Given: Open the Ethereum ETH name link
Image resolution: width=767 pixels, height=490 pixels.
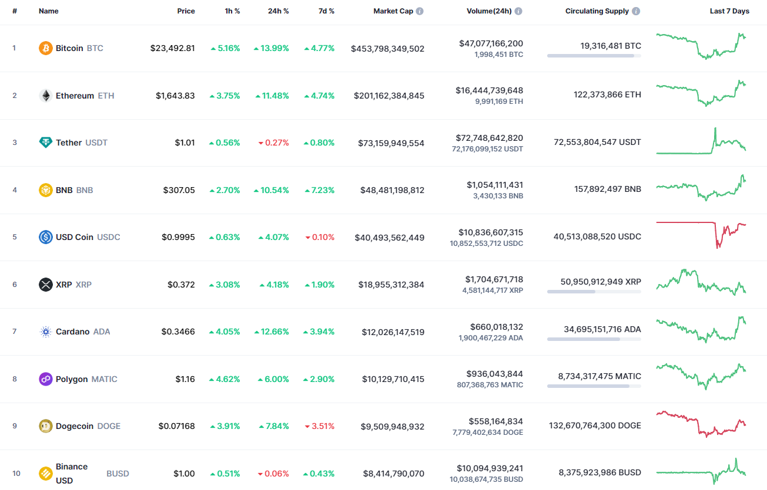Looking at the screenshot, I should tap(75, 95).
